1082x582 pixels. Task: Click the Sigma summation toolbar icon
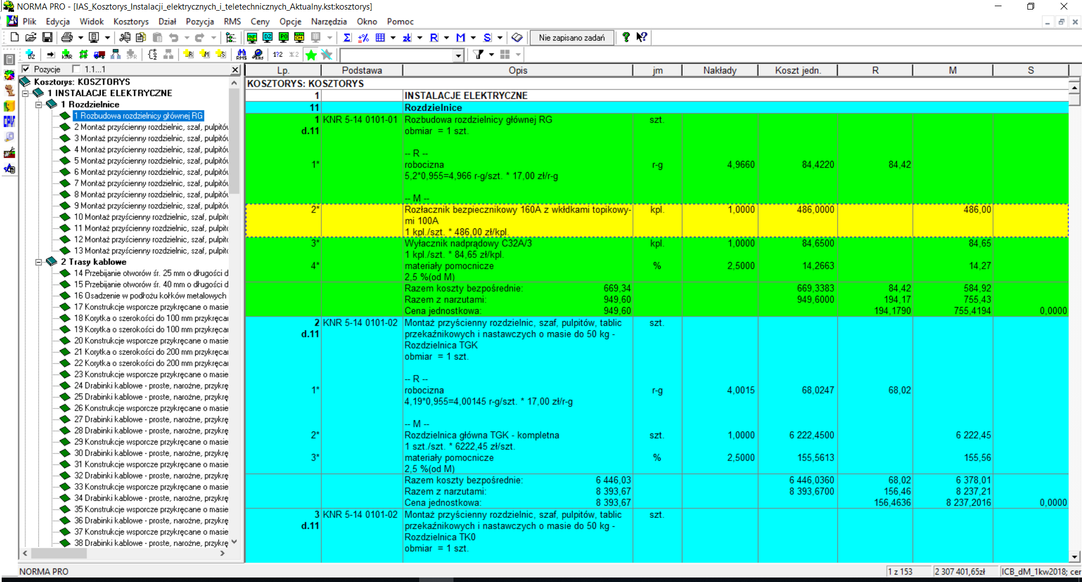click(x=347, y=38)
